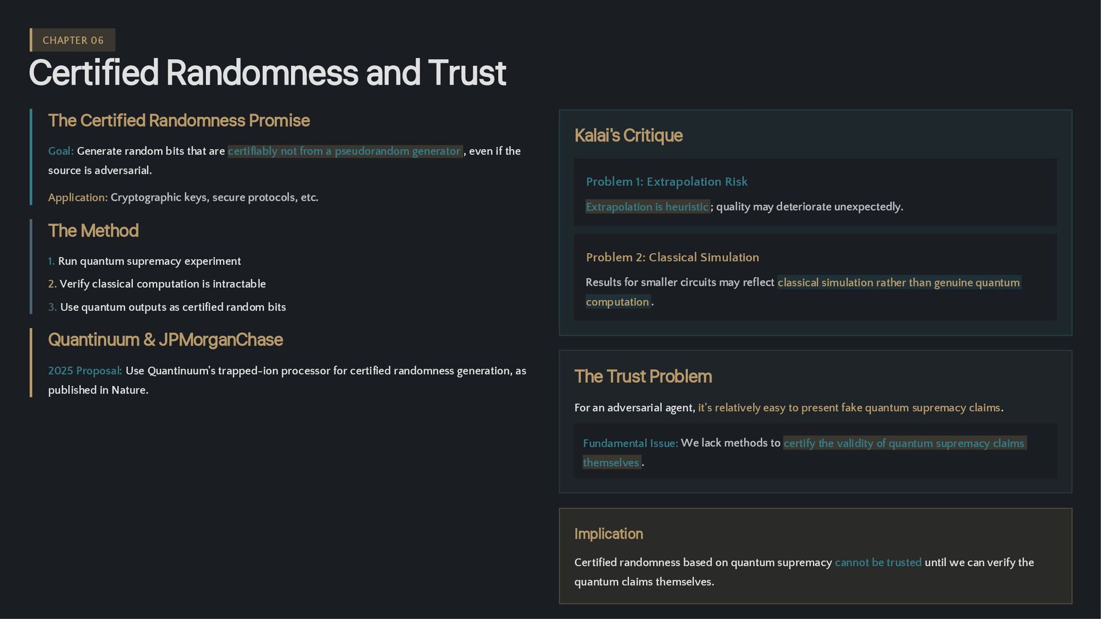The height and width of the screenshot is (619, 1101).
Task: Click highlighted 'Extrapolation is heuristic' text
Action: tap(647, 207)
